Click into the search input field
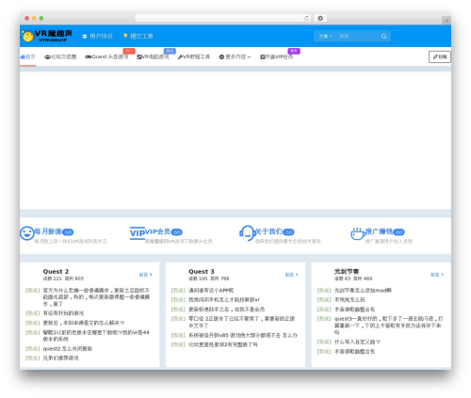 coord(358,36)
